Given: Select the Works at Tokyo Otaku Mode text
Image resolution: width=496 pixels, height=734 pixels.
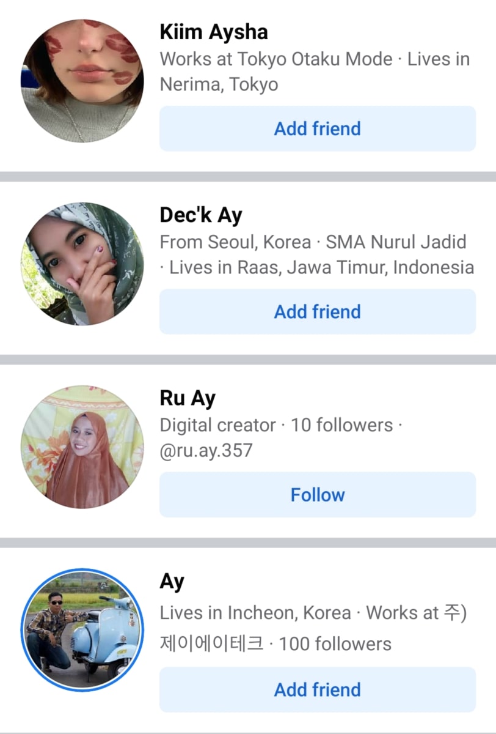Looking at the screenshot, I should coord(276,59).
